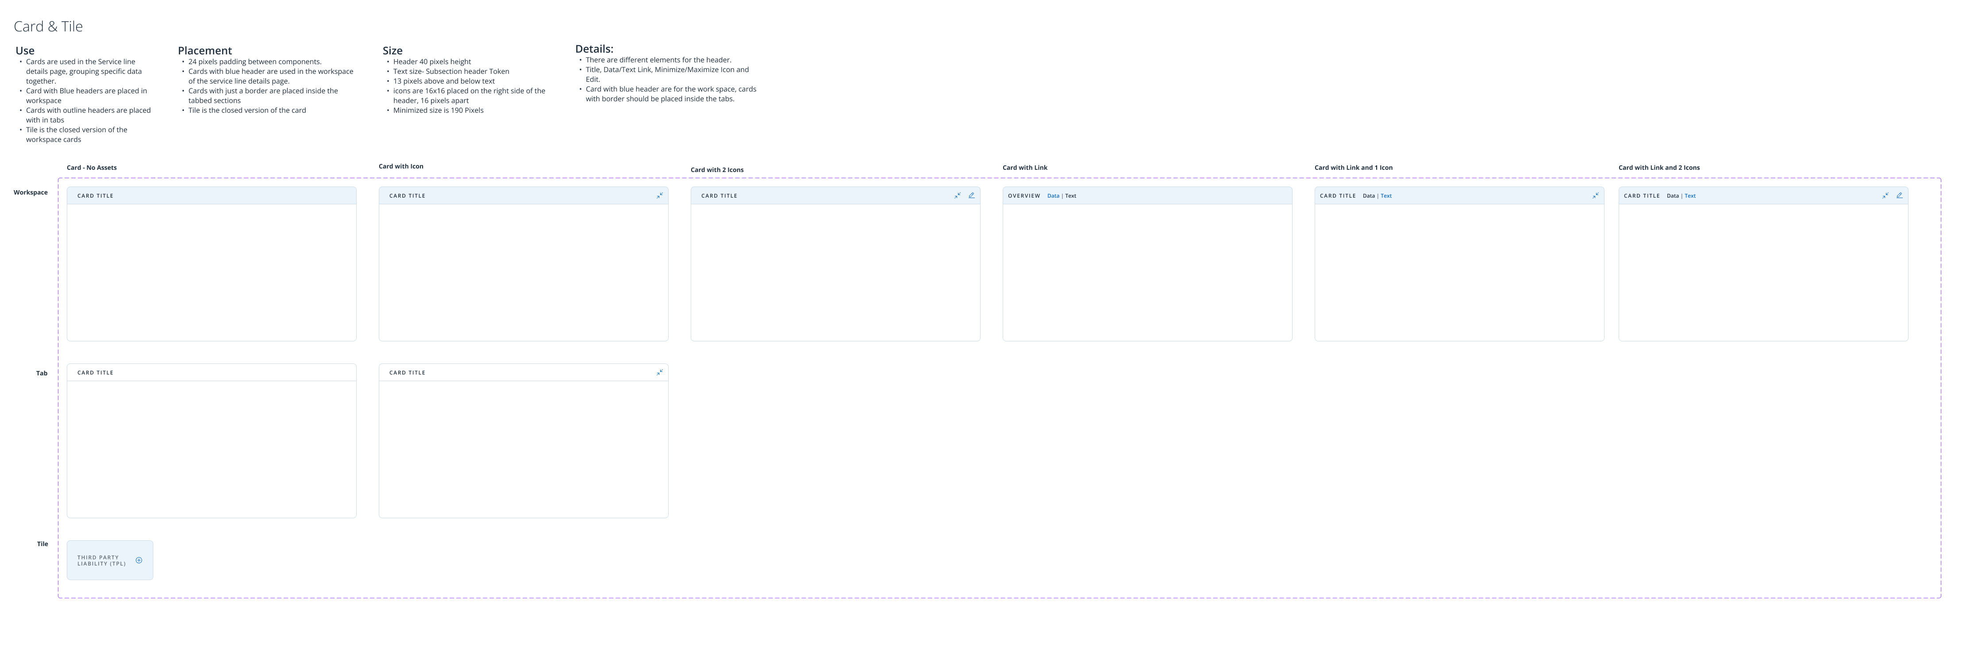The height and width of the screenshot is (646, 1974).
Task: Minimize the workspace 'Card with Icon' card
Action: point(659,196)
